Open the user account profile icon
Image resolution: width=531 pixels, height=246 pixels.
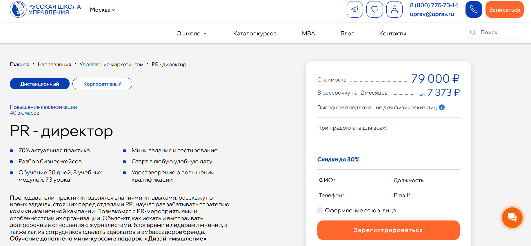(394, 10)
